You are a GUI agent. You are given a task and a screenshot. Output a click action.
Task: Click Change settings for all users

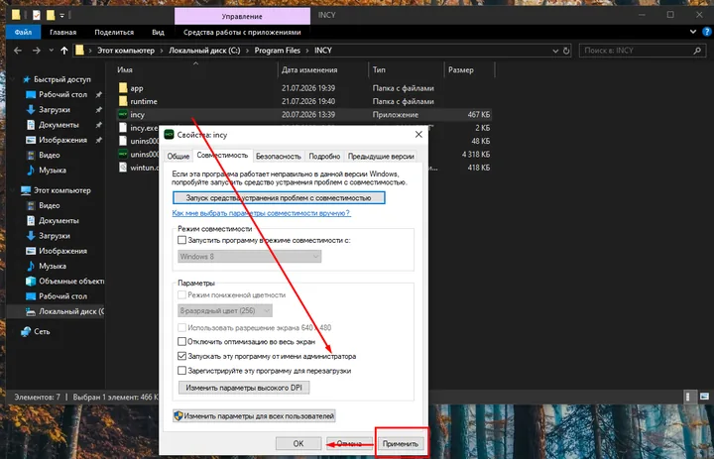[x=254, y=415]
